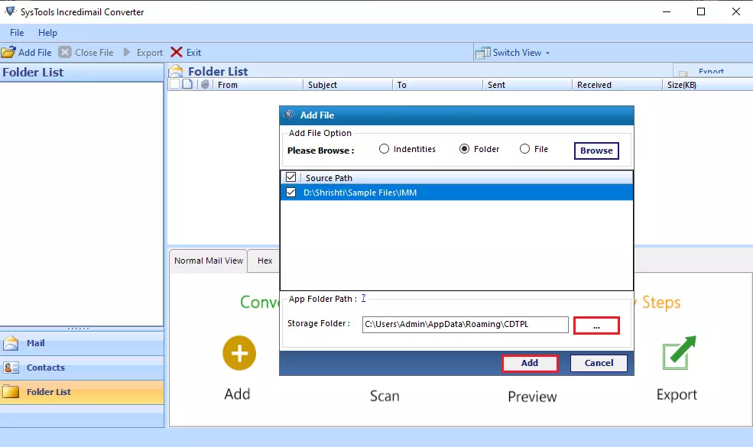Sort by the From column header
The image size is (753, 447).
pos(259,85)
